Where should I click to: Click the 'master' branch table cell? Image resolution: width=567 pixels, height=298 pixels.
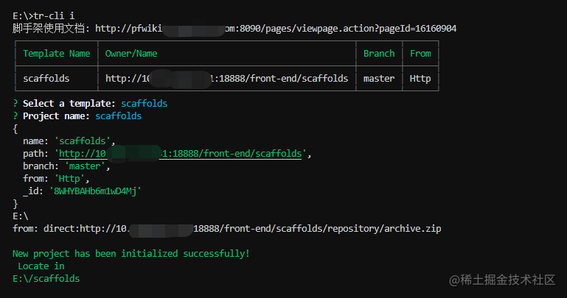coord(378,79)
